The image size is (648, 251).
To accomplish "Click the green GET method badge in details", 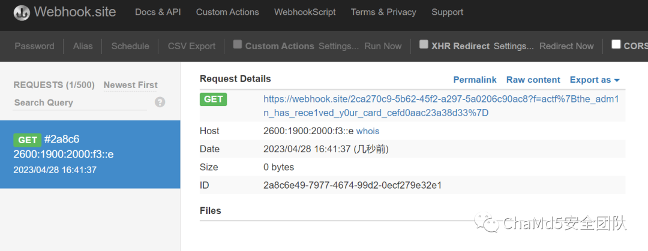I will 213,99.
